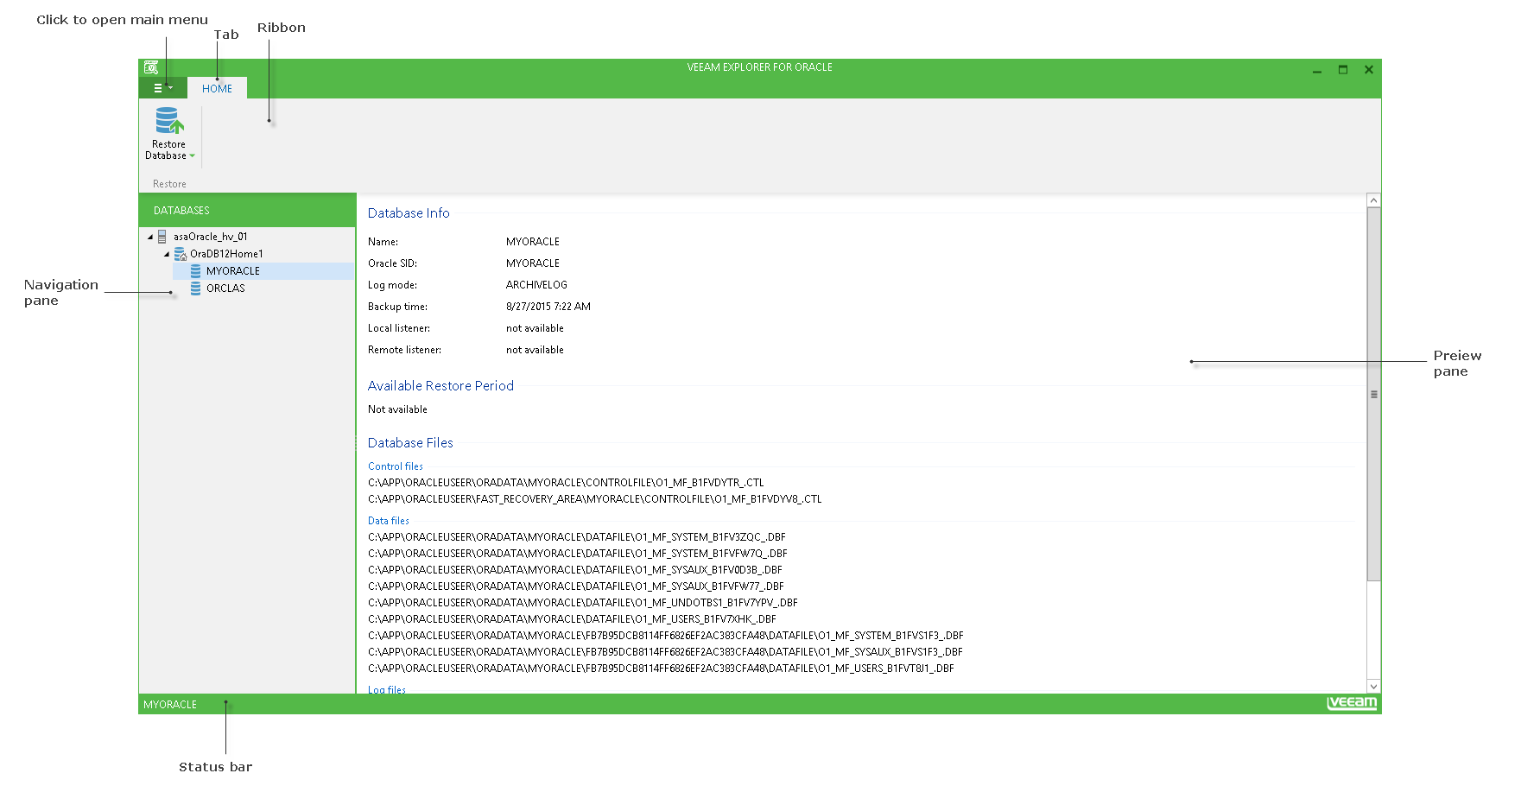Click the preview pane vertical scrollbar thumb

click(1373, 394)
